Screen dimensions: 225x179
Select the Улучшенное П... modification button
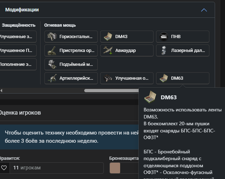(x=18, y=51)
